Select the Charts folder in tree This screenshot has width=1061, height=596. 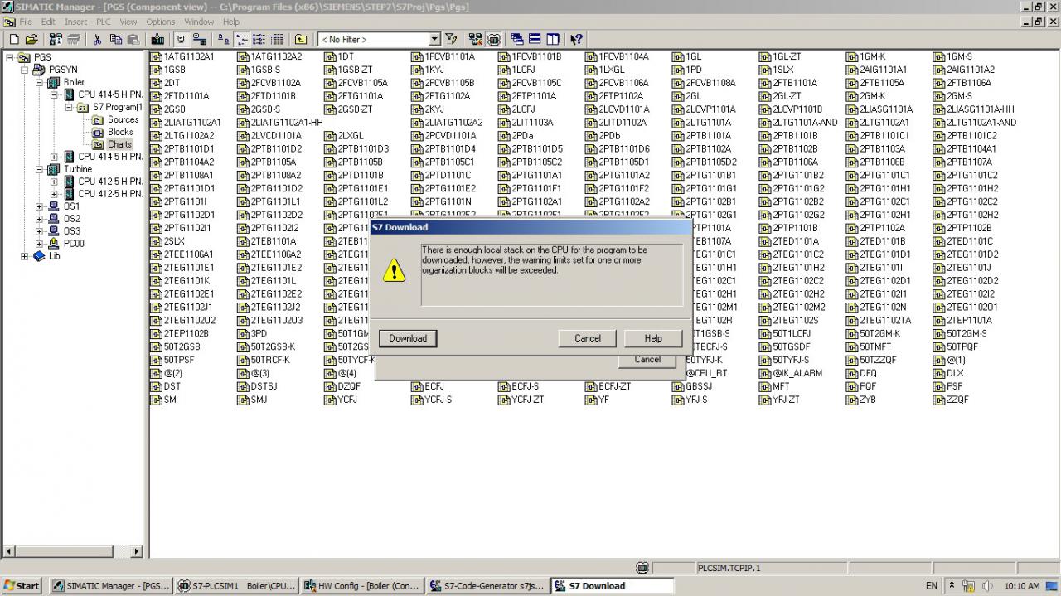pyautogui.click(x=119, y=144)
